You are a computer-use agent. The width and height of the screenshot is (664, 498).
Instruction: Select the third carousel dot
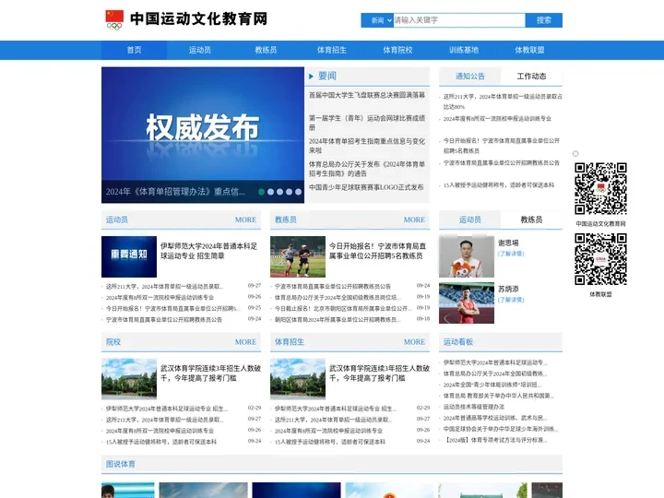pos(280,192)
